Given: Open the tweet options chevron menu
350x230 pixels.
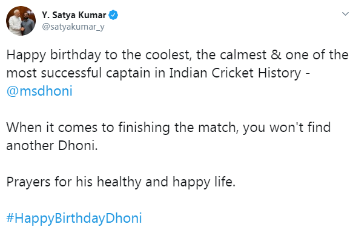Looking at the screenshot, I should (345, 14).
